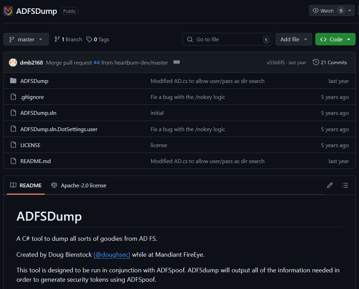
Task: View the 0 Tags link
Action: tap(98, 40)
